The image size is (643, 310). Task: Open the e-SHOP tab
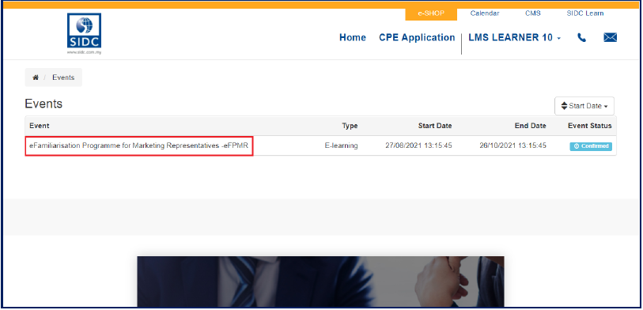[x=431, y=13]
